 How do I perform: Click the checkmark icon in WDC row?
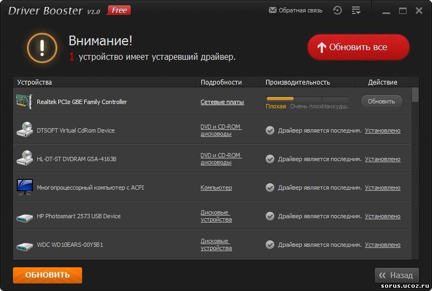point(270,245)
